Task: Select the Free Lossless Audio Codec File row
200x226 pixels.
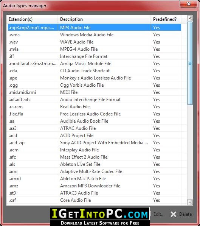Action: (x=95, y=114)
